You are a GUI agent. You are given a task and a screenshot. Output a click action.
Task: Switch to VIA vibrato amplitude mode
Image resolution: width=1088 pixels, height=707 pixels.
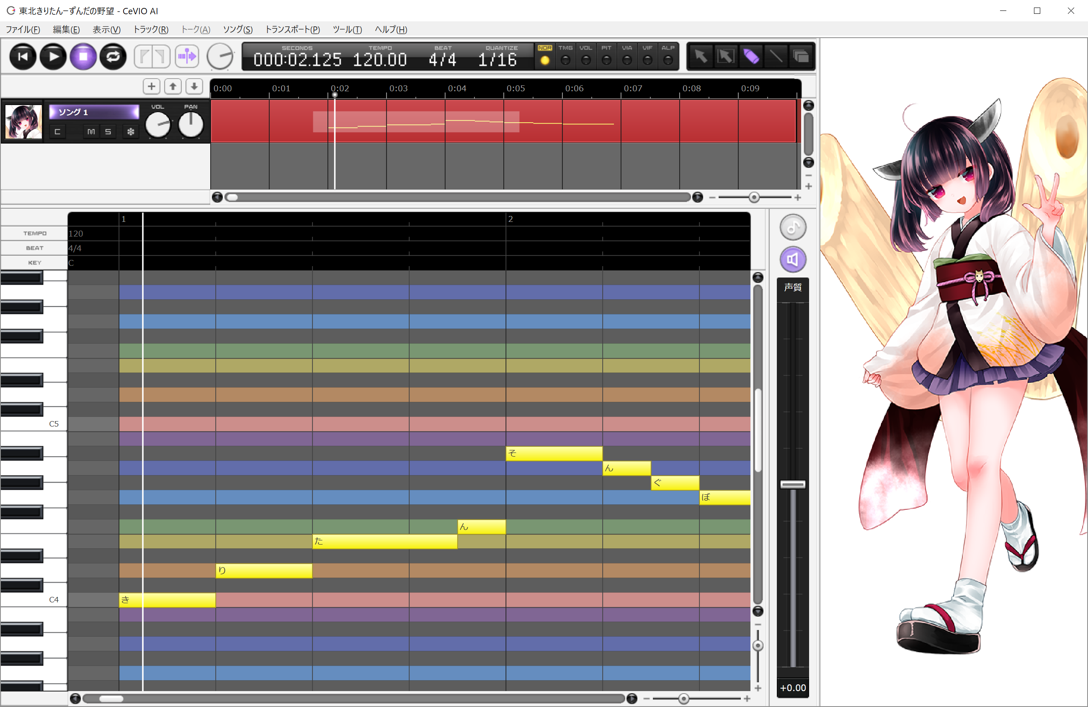point(627,56)
